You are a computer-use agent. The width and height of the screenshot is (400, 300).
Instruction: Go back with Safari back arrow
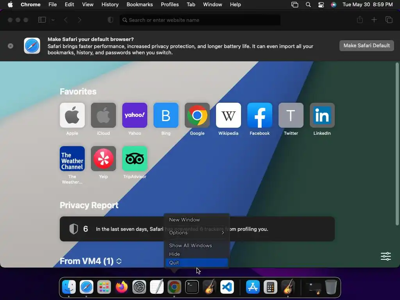[66, 20]
